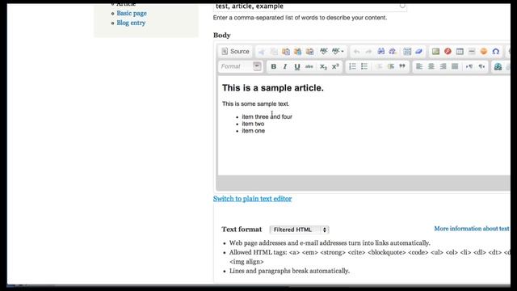Open Filtered HTML text format dropdown
Screen dimensions: 517x291
coord(300,230)
